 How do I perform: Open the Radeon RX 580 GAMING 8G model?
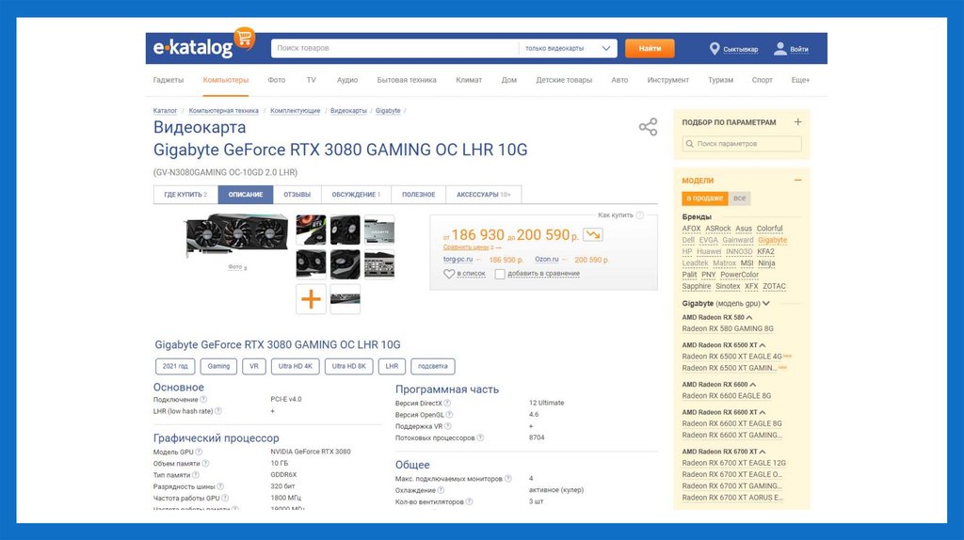tap(728, 328)
